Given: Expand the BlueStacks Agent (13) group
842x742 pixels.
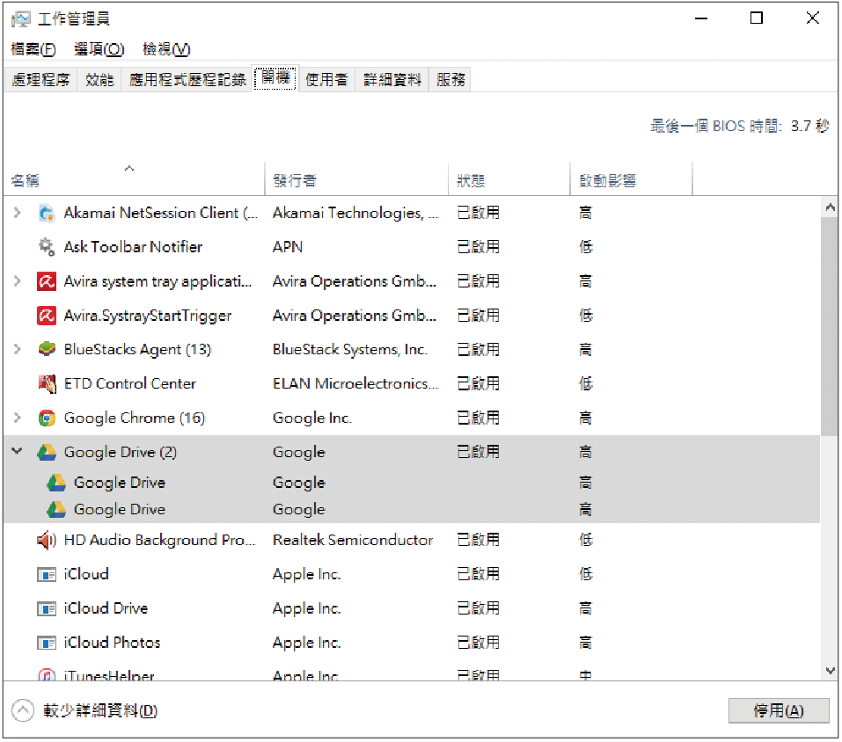Looking at the screenshot, I should point(18,350).
